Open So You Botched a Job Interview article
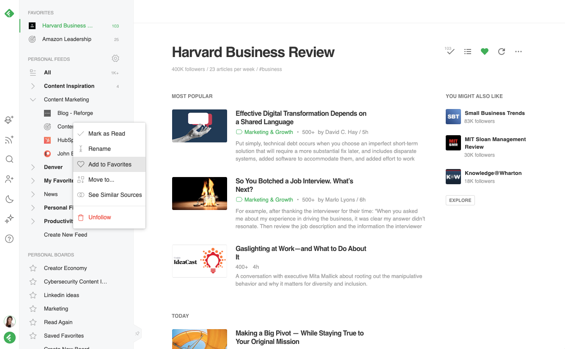Image resolution: width=565 pixels, height=349 pixels. click(294, 185)
